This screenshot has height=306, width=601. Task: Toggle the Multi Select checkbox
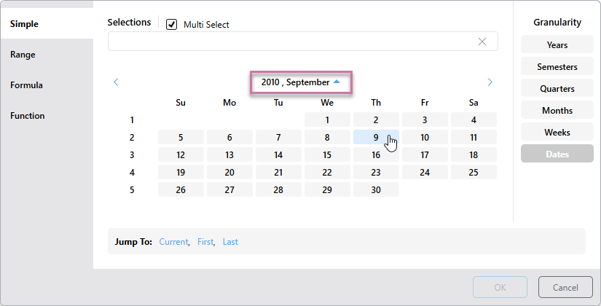pyautogui.click(x=172, y=24)
